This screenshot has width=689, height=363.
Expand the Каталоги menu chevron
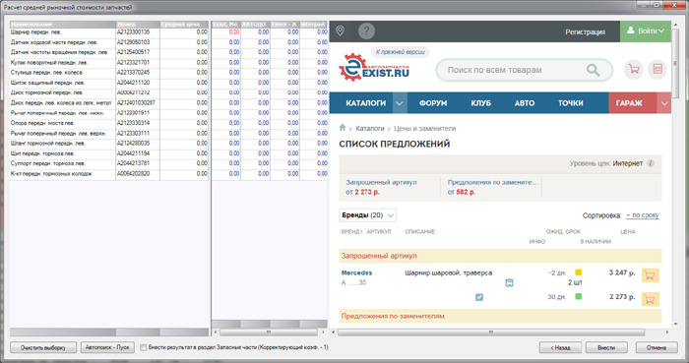coord(399,103)
